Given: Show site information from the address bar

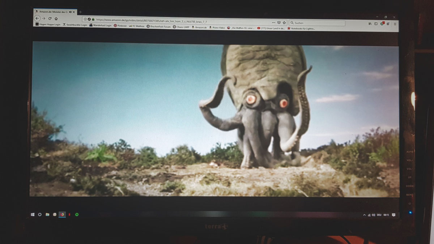Looking at the screenshot, I should coord(85,19).
